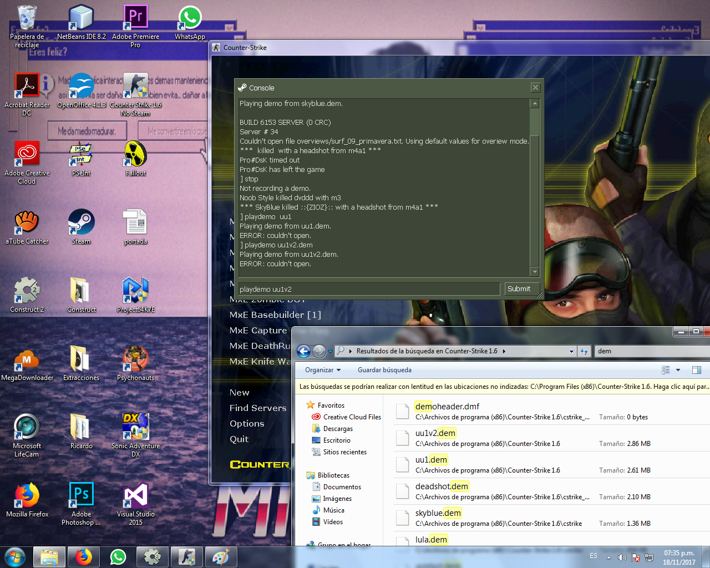Launch NetBeans IDE 8.2 shortcut
This screenshot has height=568, width=710.
pos(81,23)
